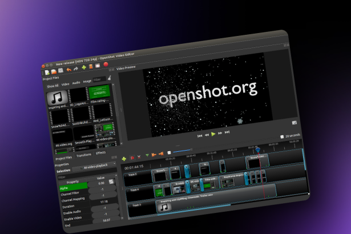Select the Enable Audio property row
The width and height of the screenshot is (351, 234).
[77, 212]
